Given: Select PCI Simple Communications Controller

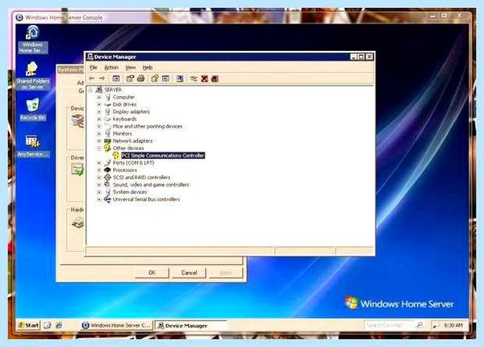Looking at the screenshot, I should coord(163,156).
